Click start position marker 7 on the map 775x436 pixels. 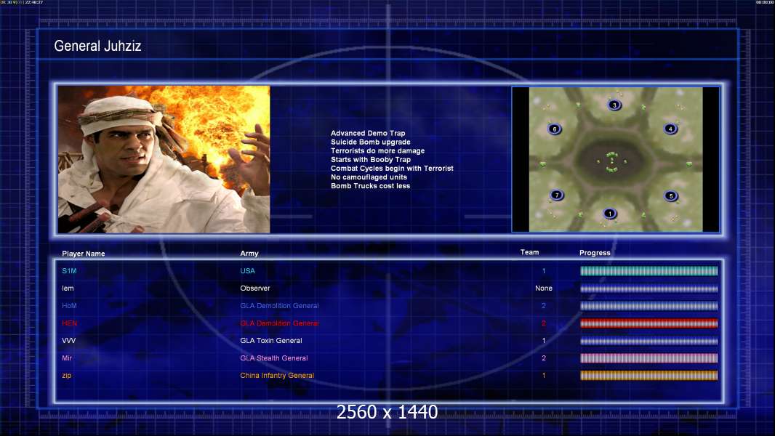click(x=557, y=195)
